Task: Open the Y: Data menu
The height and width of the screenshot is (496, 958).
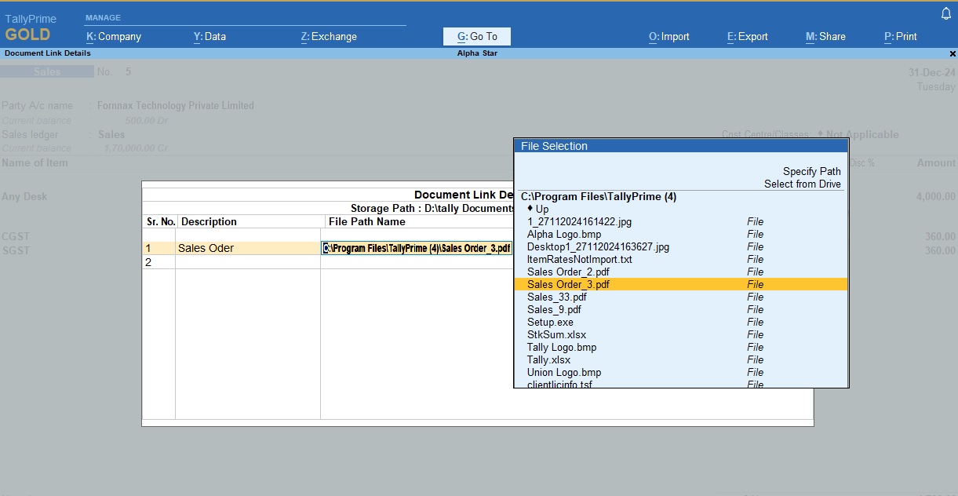Action: 209,37
